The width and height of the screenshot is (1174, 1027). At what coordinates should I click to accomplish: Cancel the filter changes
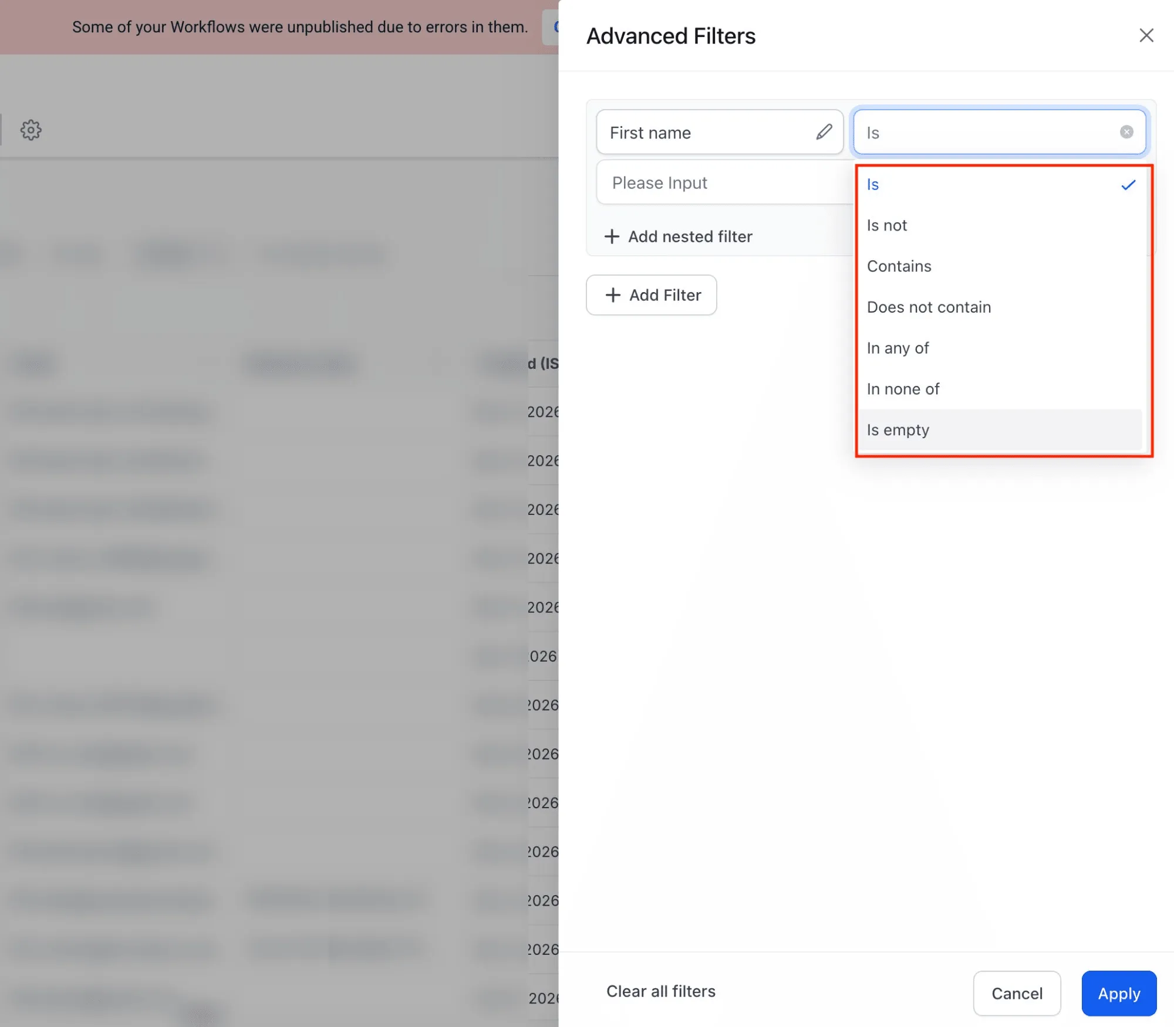click(x=1017, y=993)
